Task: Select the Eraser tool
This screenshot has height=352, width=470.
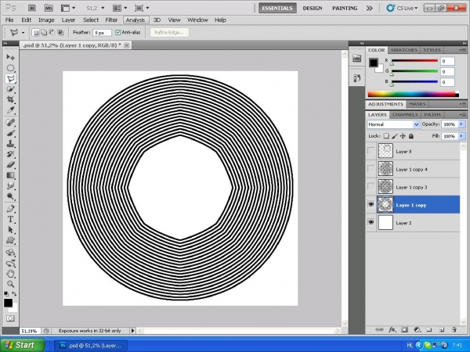Action: (x=10, y=164)
